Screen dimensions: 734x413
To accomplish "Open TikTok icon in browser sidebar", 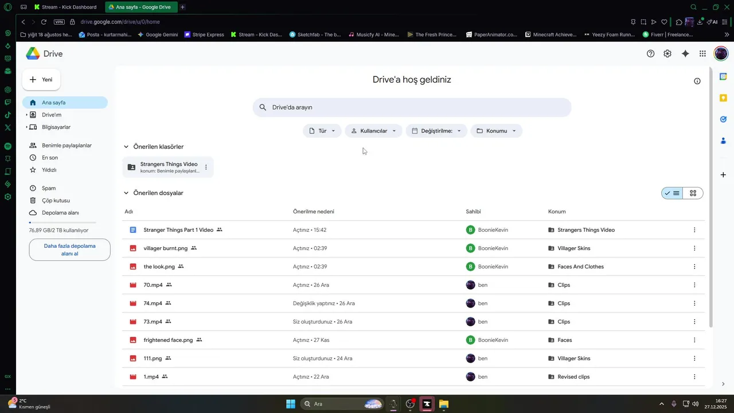I will 7,115.
